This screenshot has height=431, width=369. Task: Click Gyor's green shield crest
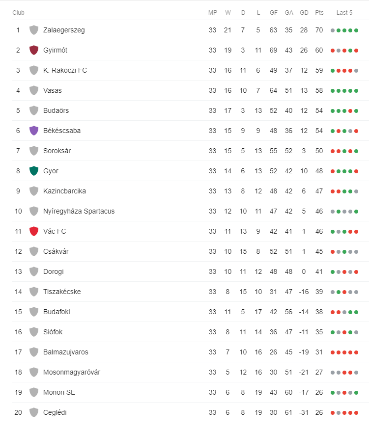[34, 171]
